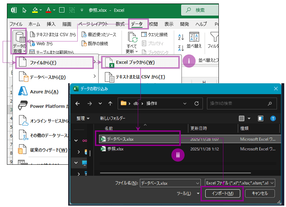The height and width of the screenshot is (207, 286).
Task: Click the up-arrow folder navigation icon
Action: [x=110, y=103]
